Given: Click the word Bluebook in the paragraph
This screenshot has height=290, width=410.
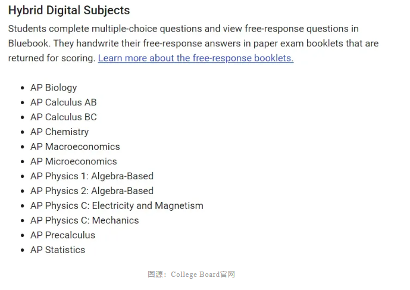Looking at the screenshot, I should (28, 43).
